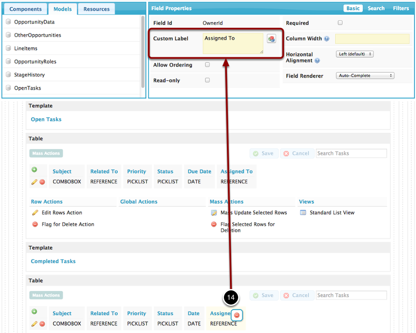Click the Column Width input field

(372, 39)
